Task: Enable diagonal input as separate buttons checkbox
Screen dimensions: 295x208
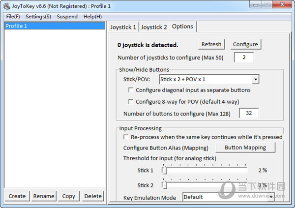Action: click(131, 90)
